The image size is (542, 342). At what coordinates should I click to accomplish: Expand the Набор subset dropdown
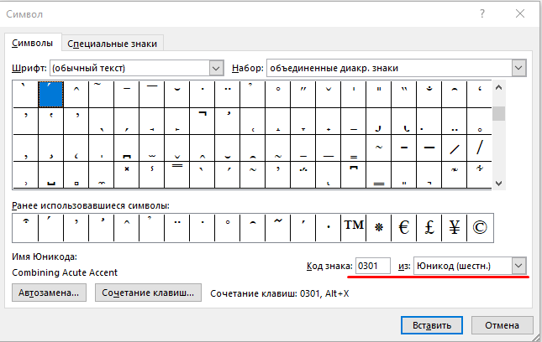pyautogui.click(x=518, y=68)
